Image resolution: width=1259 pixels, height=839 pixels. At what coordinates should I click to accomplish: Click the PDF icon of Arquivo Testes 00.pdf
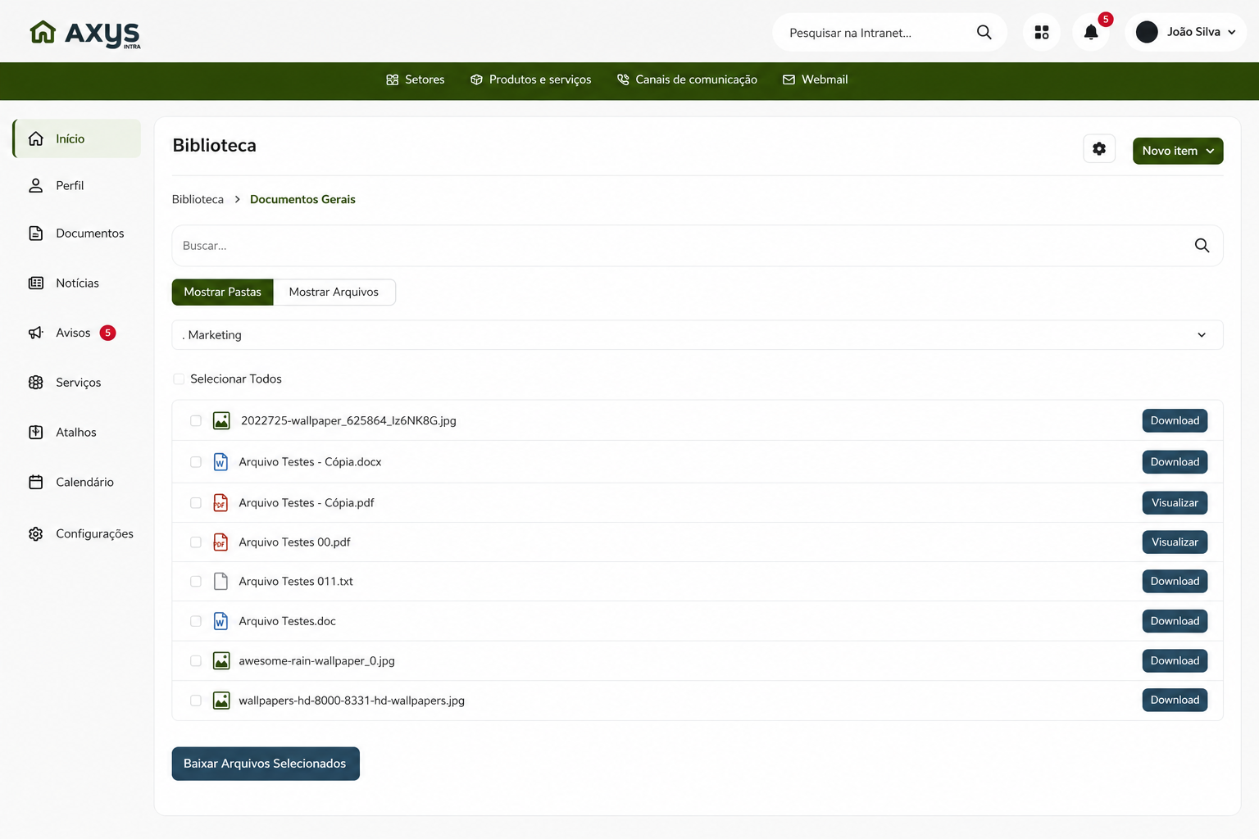coord(220,542)
